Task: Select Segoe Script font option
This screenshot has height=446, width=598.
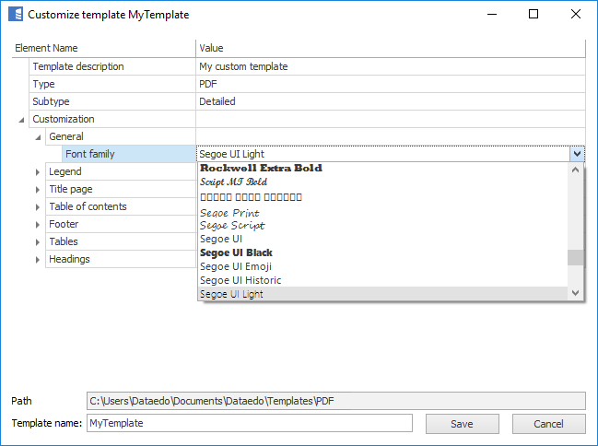Action: tap(232, 225)
